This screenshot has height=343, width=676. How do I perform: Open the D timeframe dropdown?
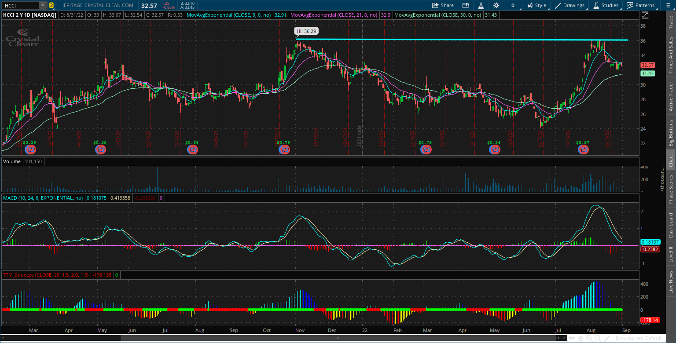click(514, 6)
